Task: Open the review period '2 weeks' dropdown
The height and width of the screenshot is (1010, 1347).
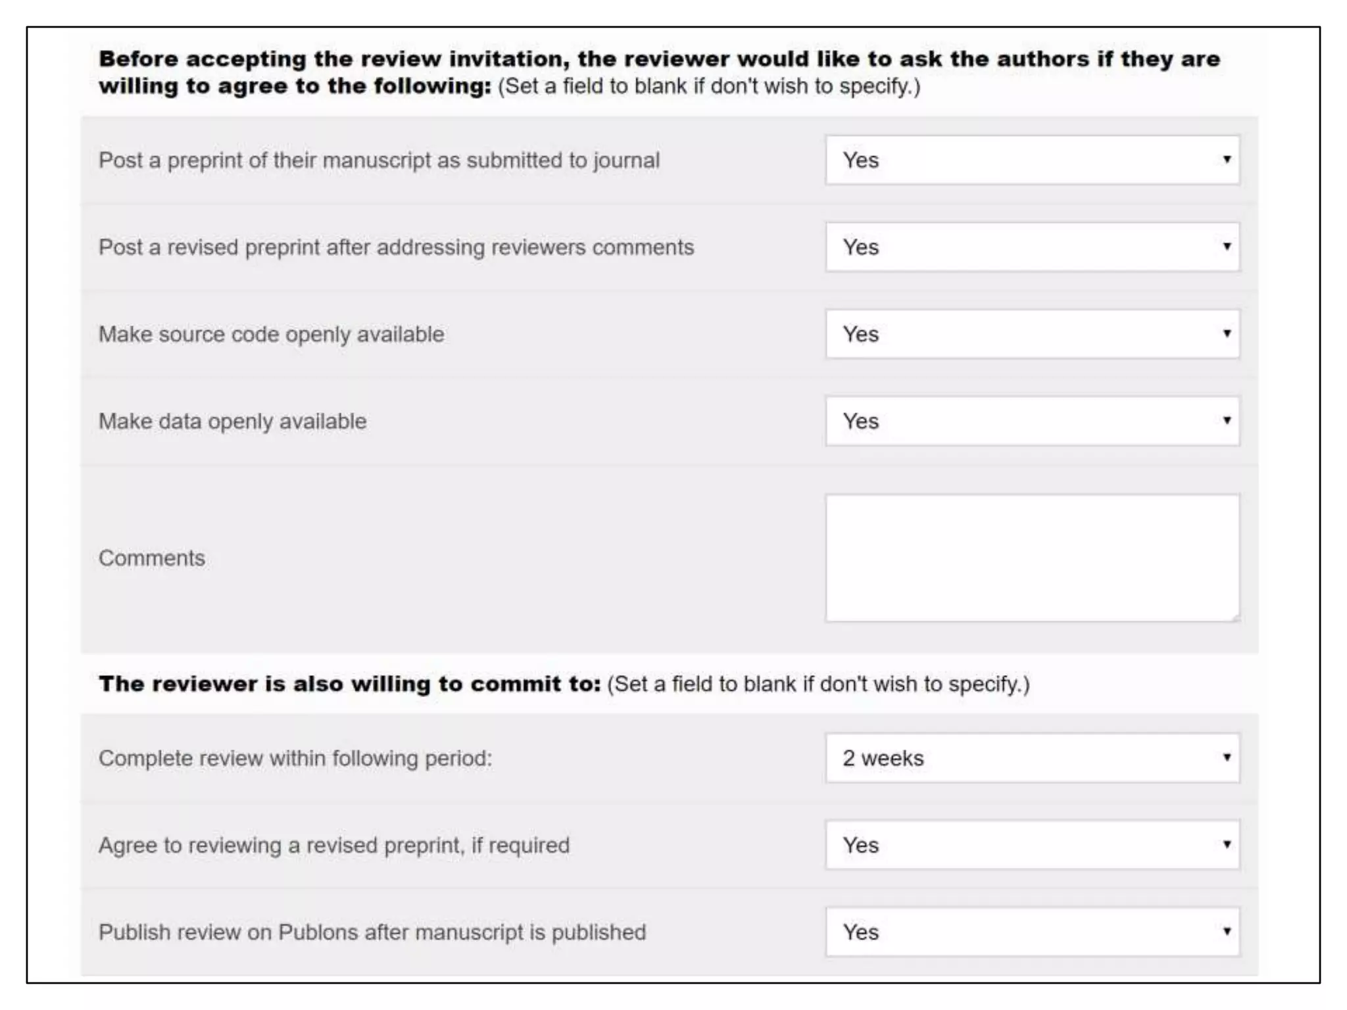Action: pyautogui.click(x=1032, y=758)
